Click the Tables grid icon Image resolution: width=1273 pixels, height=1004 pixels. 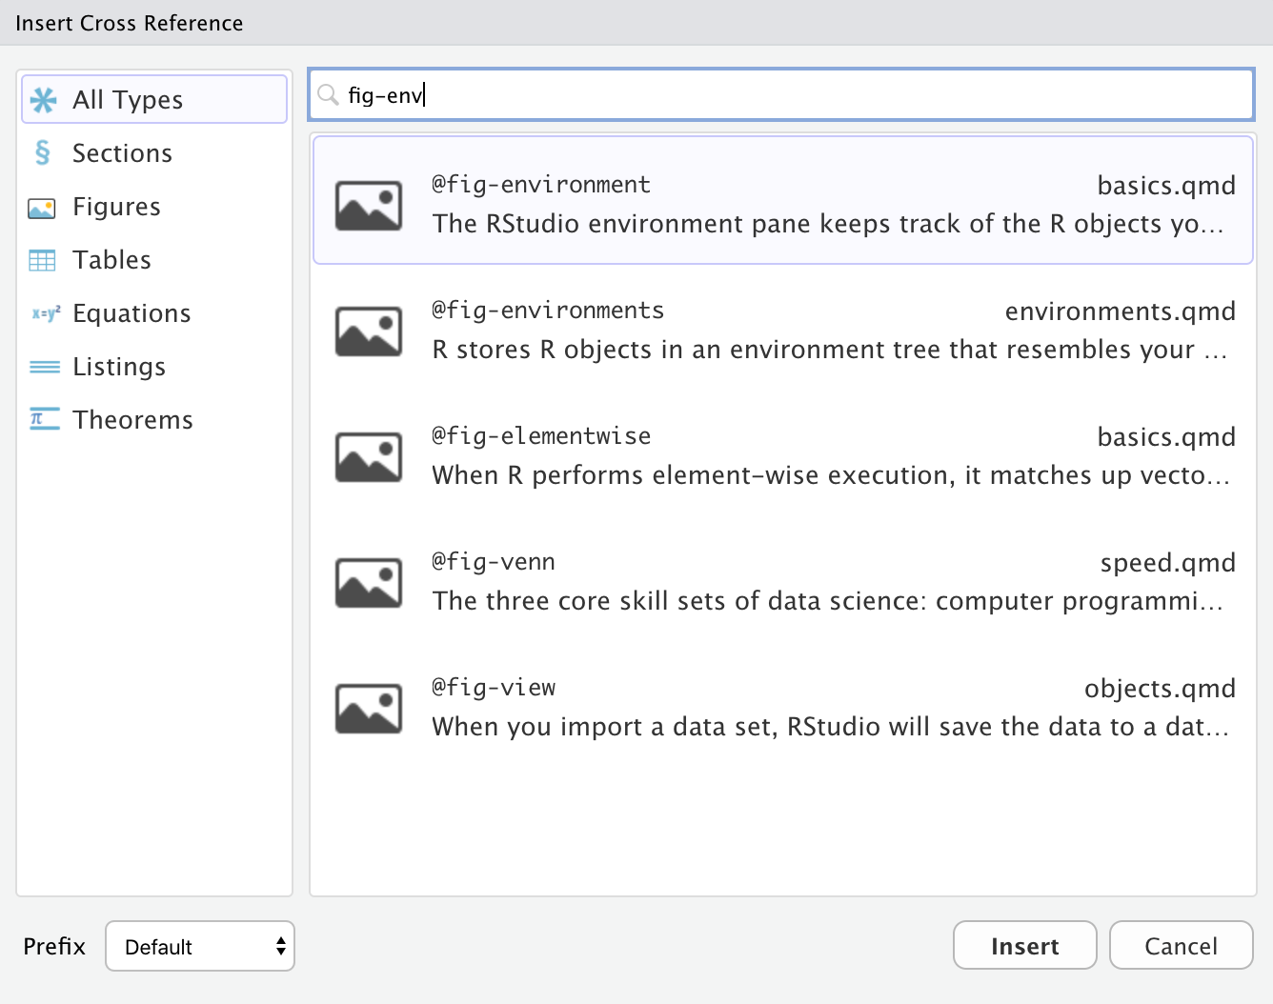click(43, 260)
